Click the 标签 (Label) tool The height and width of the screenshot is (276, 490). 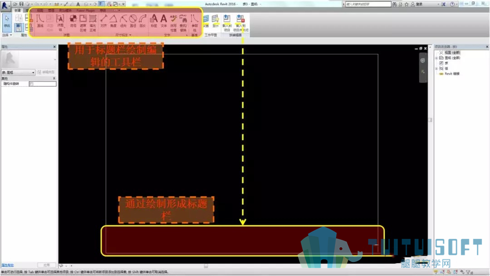click(154, 21)
